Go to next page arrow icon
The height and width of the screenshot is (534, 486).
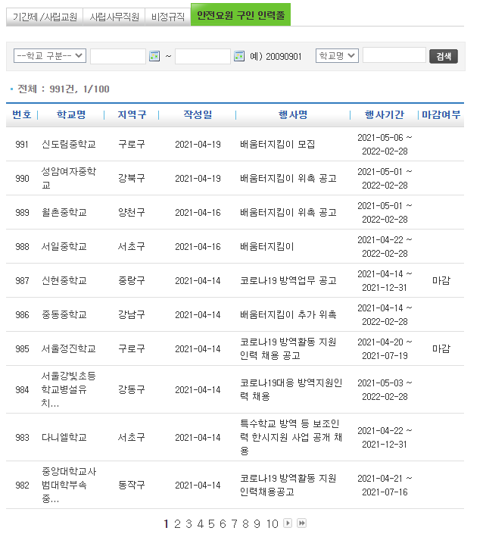[288, 523]
